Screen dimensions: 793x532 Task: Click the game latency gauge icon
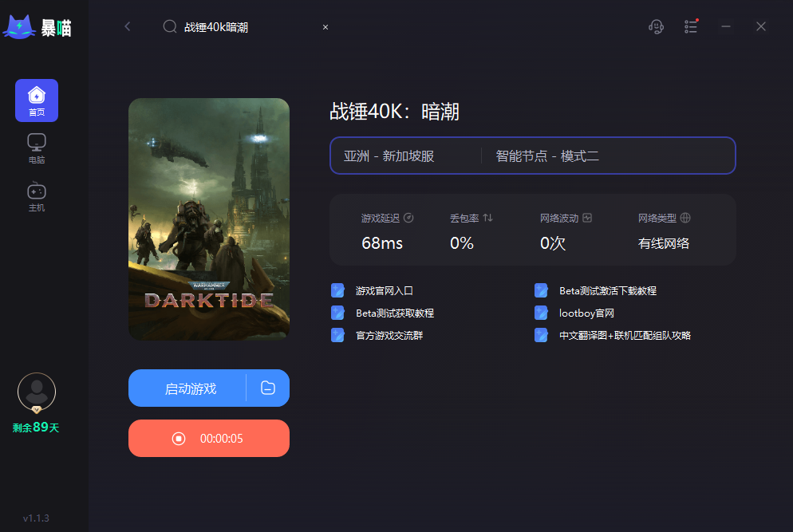408,217
